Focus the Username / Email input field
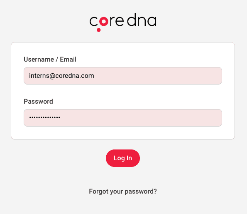247x214 pixels. coord(123,76)
